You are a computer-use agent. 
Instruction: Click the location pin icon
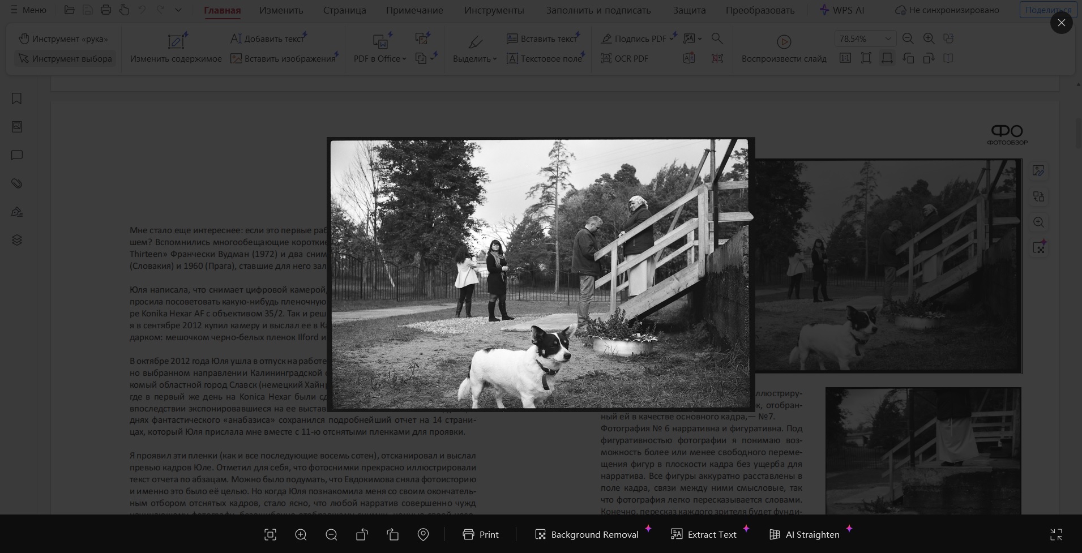[x=423, y=534]
